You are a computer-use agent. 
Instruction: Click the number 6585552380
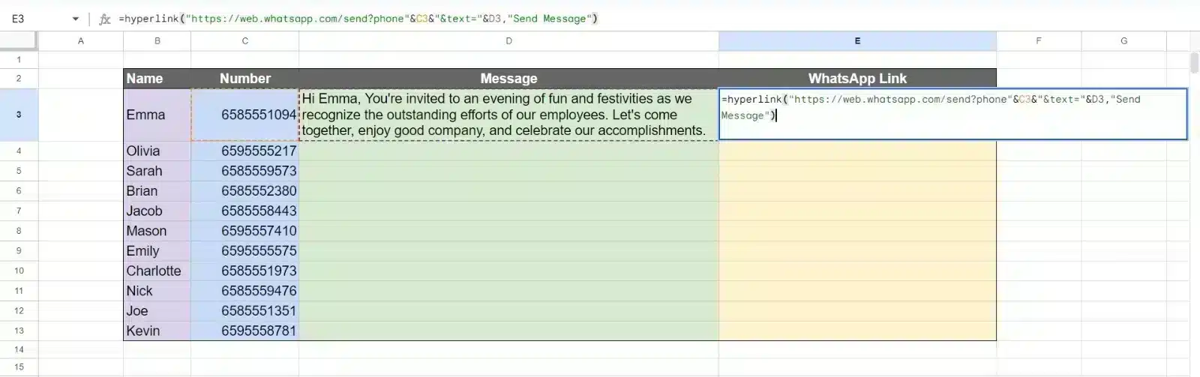(259, 191)
